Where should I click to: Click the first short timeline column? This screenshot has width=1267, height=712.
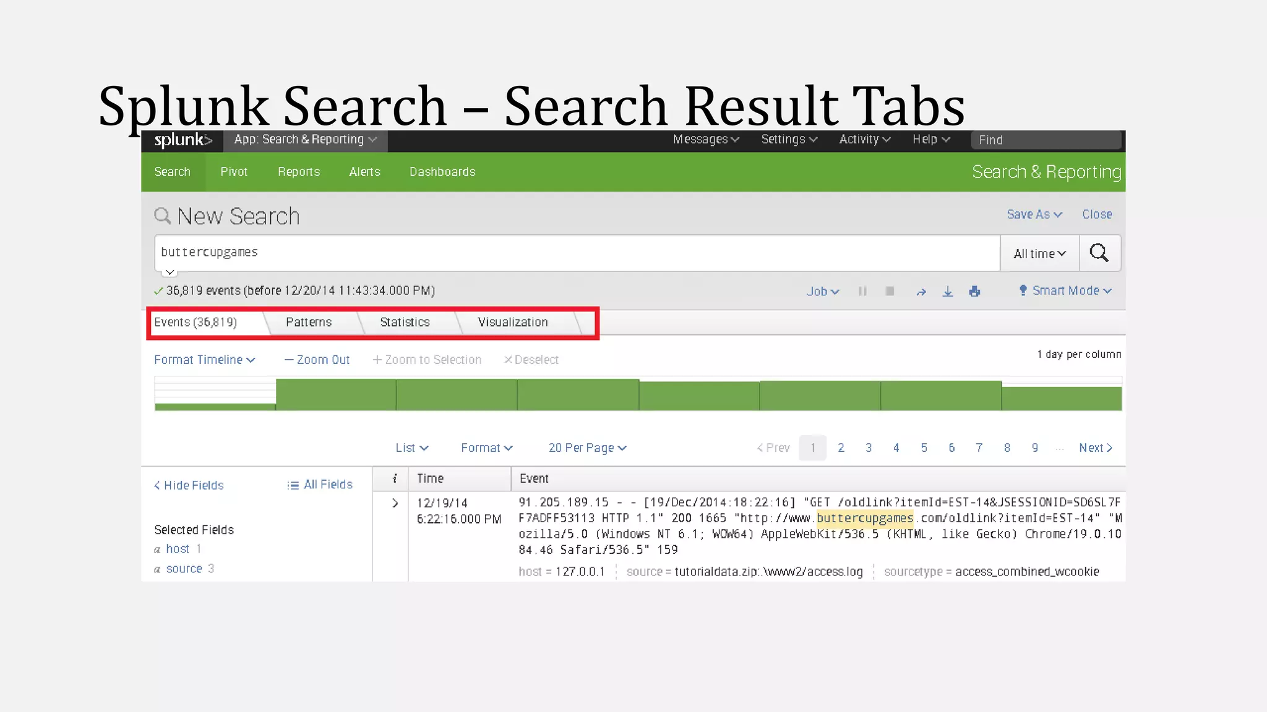215,407
